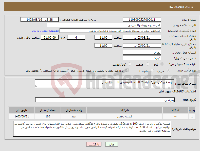Click the remaining time field 21:05:09
The height and width of the screenshot is (151, 200).
50,37
